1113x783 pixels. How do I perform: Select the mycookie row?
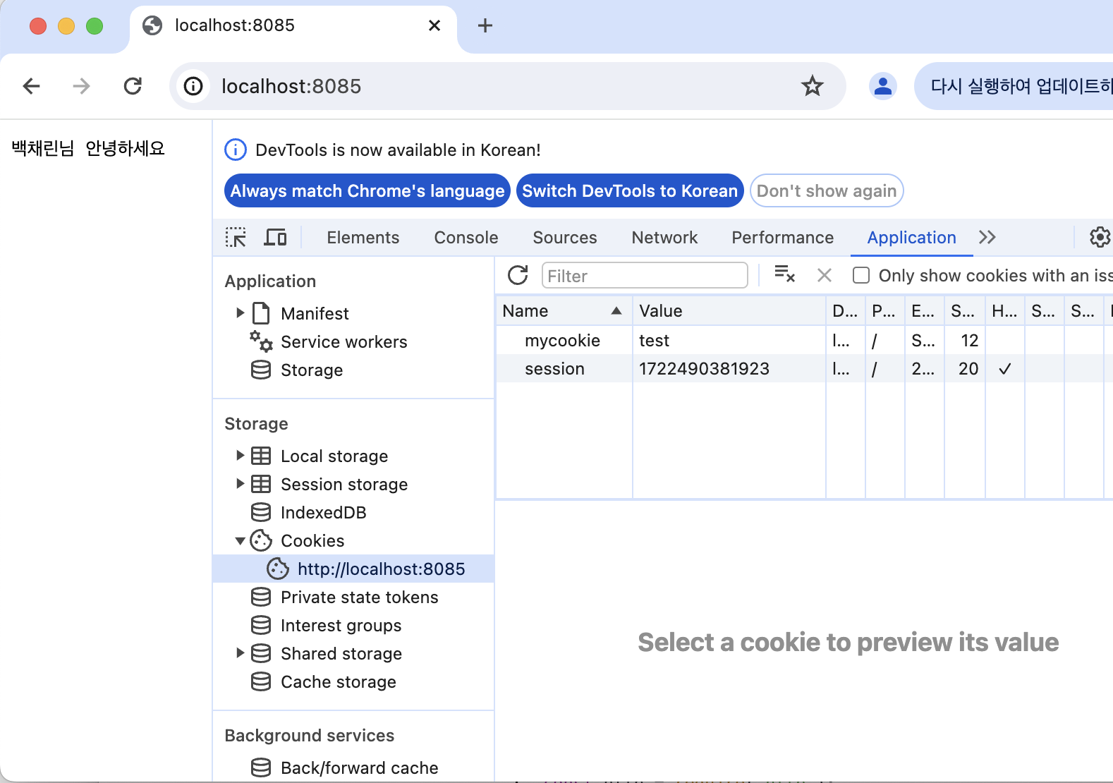click(x=804, y=340)
